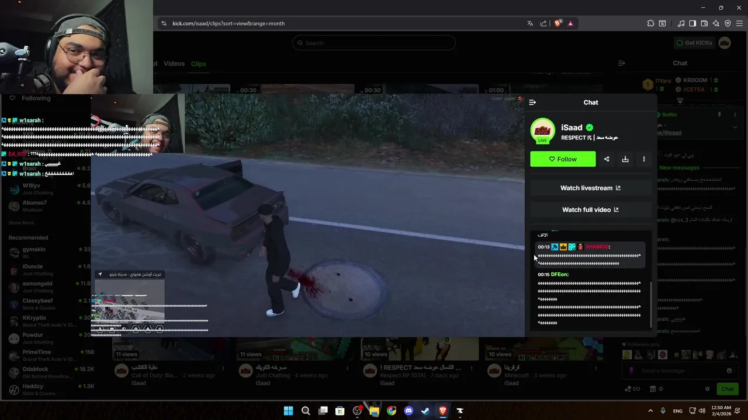Open OBS Studio from taskbar

(357, 411)
